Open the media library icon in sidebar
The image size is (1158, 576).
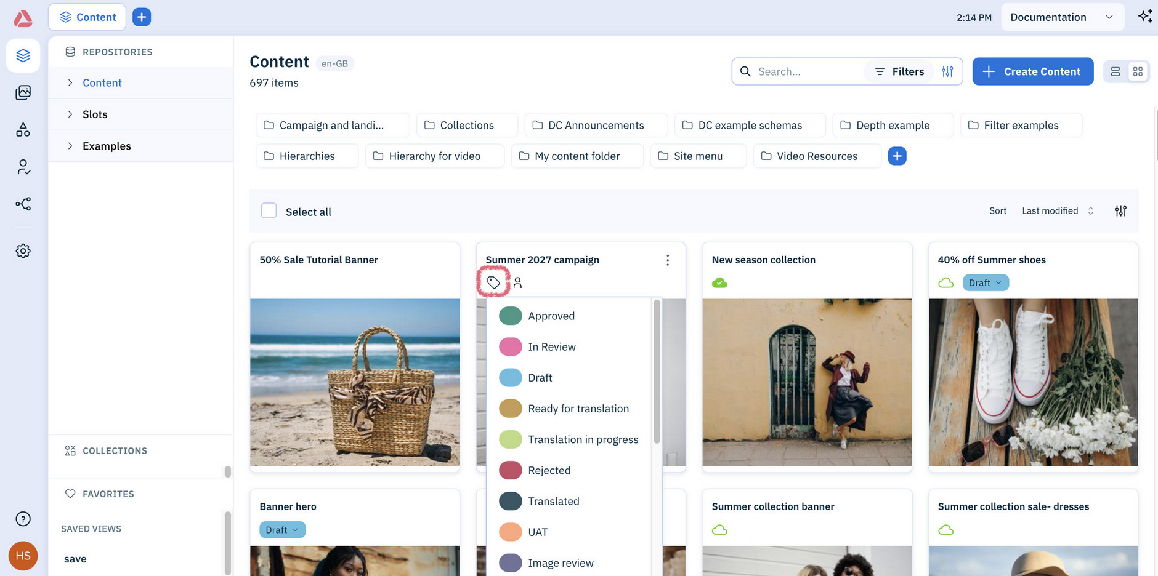(23, 92)
